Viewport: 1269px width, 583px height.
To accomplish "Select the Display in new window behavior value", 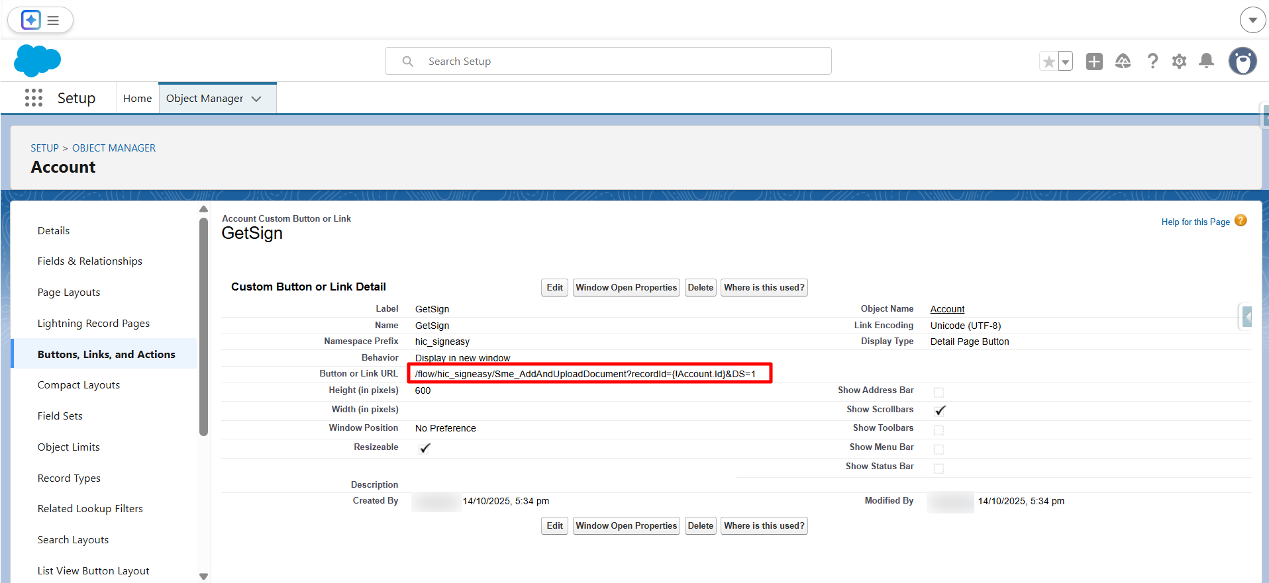I will (462, 358).
